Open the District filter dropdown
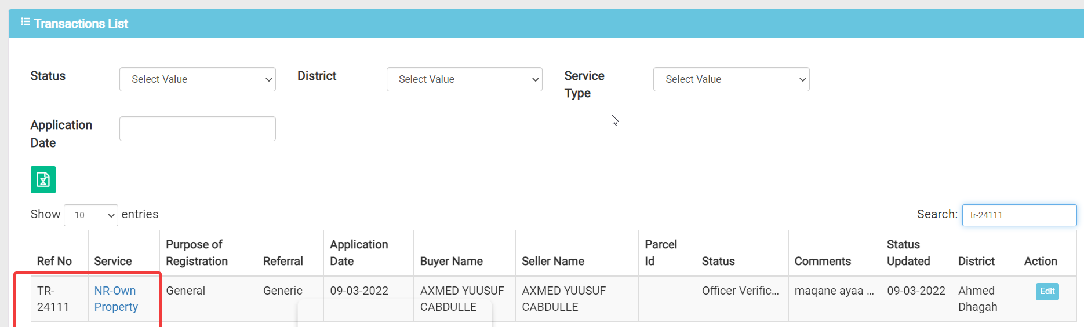The width and height of the screenshot is (1084, 327). (464, 79)
